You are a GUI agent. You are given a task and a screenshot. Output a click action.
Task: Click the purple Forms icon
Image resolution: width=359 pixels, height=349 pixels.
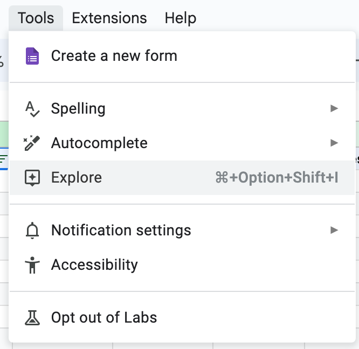point(32,56)
